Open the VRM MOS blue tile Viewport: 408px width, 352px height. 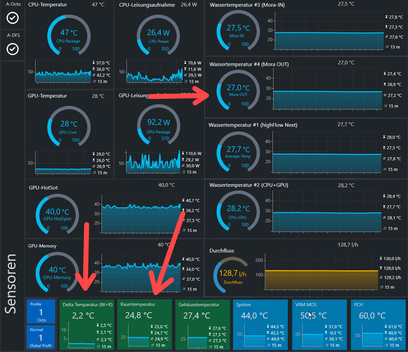click(319, 324)
